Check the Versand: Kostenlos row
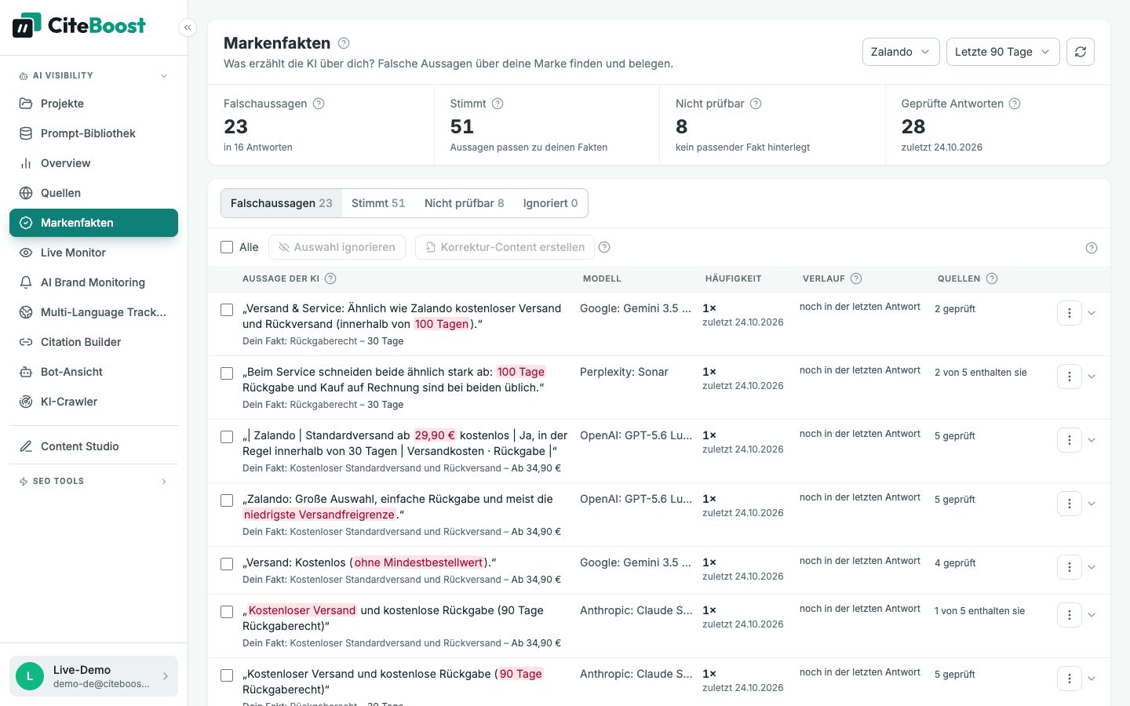 coord(227,564)
